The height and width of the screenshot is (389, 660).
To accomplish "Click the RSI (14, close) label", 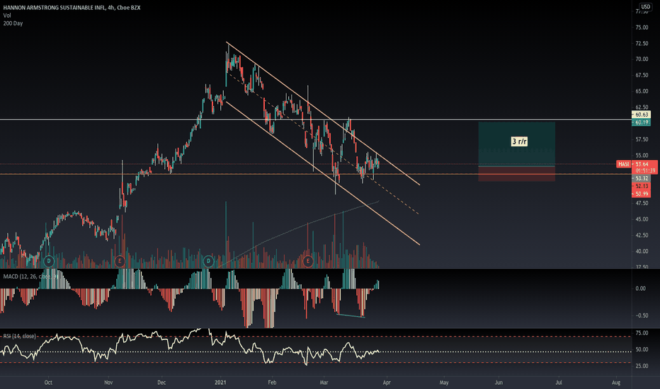I will pyautogui.click(x=20, y=336).
